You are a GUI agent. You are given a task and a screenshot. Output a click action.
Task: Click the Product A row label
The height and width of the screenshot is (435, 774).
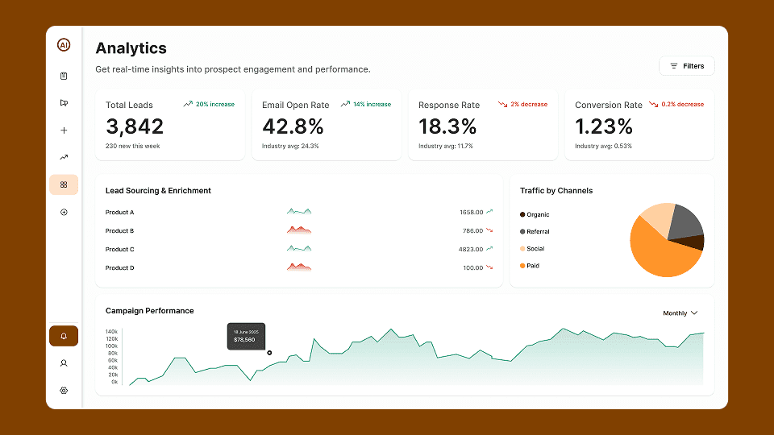(x=120, y=213)
